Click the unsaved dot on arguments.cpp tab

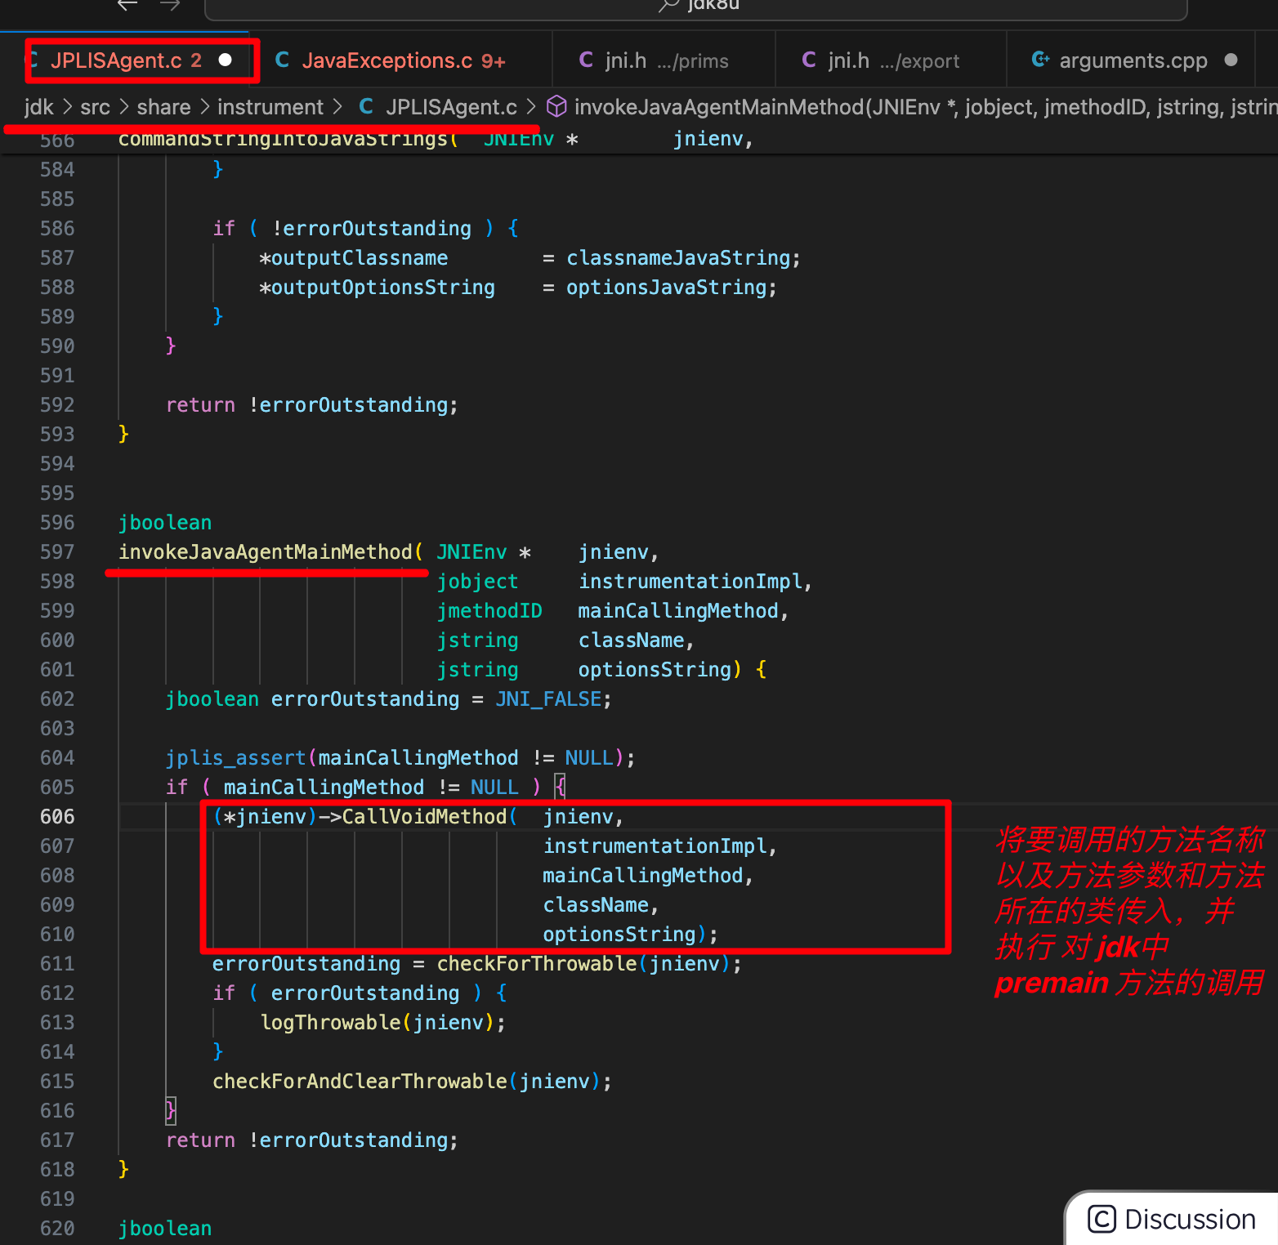click(x=1231, y=60)
